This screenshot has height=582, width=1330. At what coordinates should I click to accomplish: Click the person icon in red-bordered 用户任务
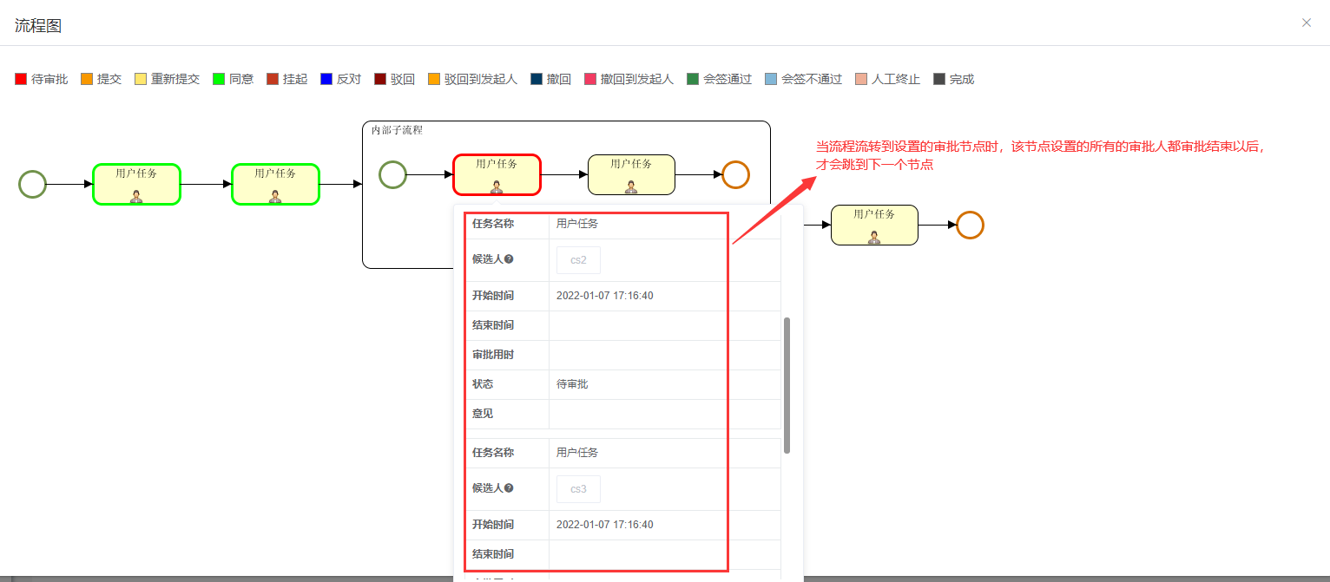point(497,186)
